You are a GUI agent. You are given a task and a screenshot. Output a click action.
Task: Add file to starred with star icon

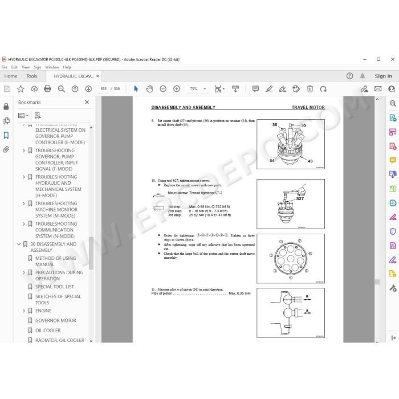coord(21,89)
